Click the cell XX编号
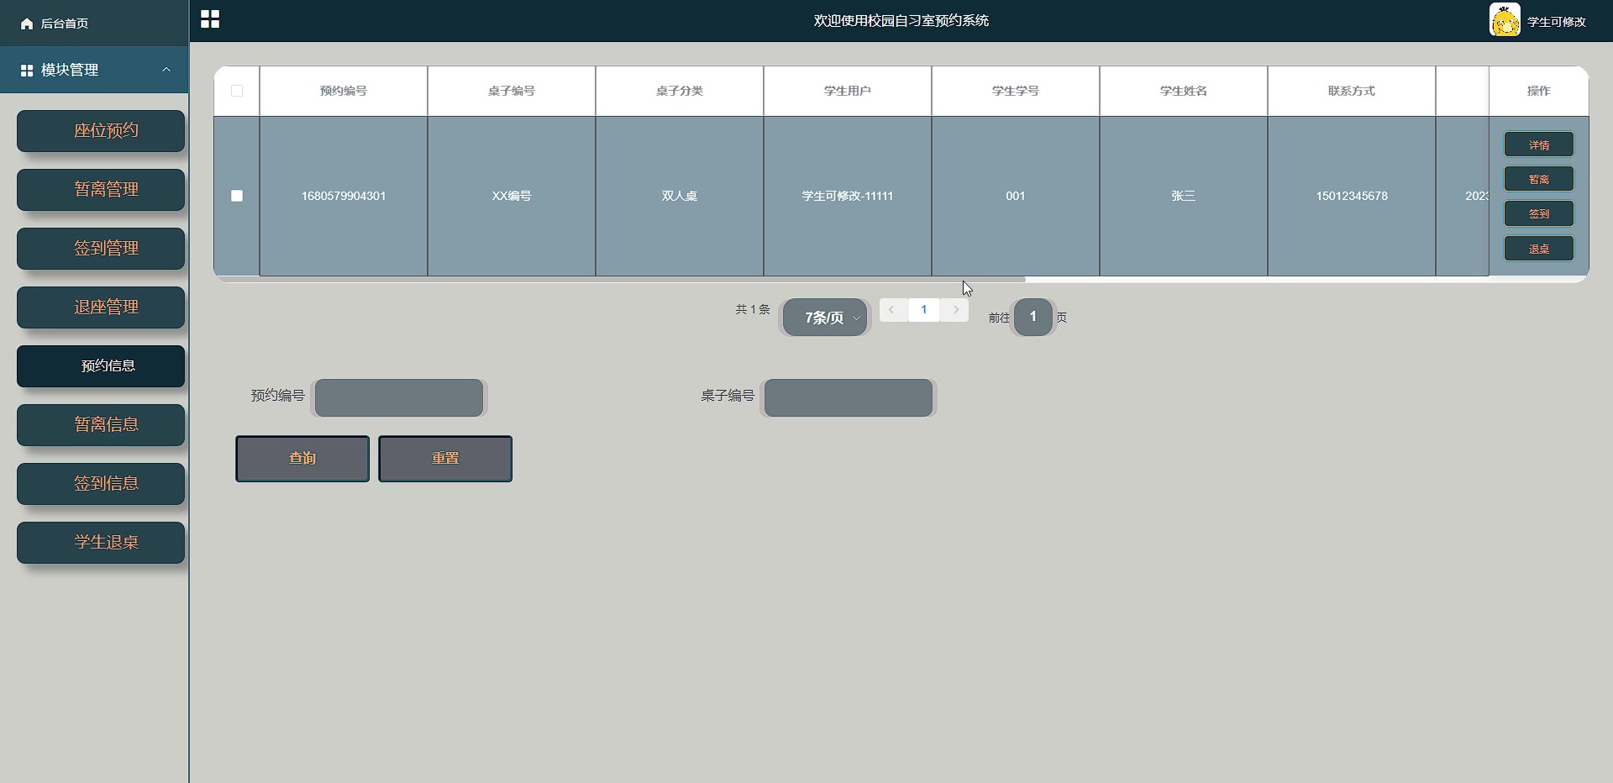Viewport: 1613px width, 783px height. [512, 196]
